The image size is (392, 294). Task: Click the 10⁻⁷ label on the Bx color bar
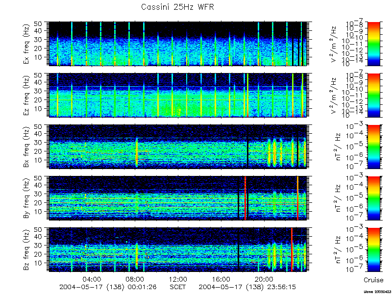[355, 167]
